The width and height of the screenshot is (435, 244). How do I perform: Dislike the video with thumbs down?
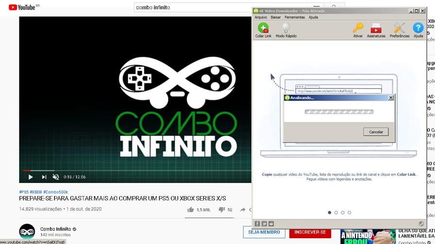pyautogui.click(x=221, y=210)
